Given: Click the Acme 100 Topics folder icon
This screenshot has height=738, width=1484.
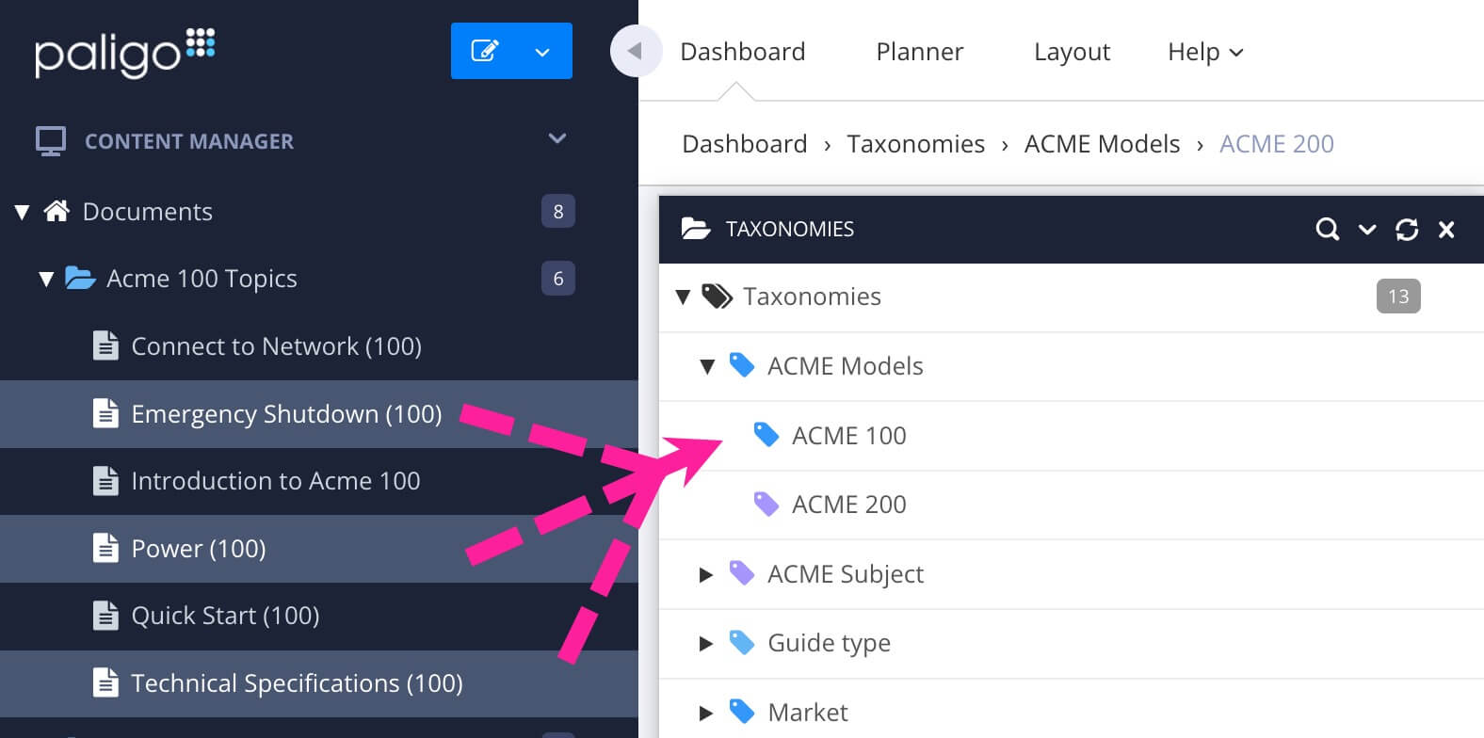Looking at the screenshot, I should pos(80,278).
